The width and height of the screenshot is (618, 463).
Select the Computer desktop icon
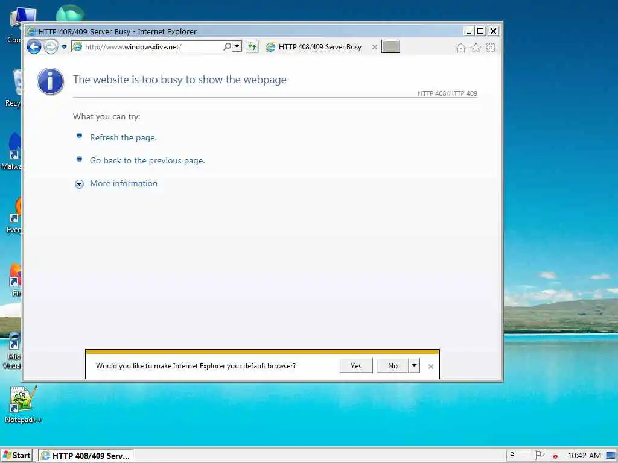[x=15, y=25]
